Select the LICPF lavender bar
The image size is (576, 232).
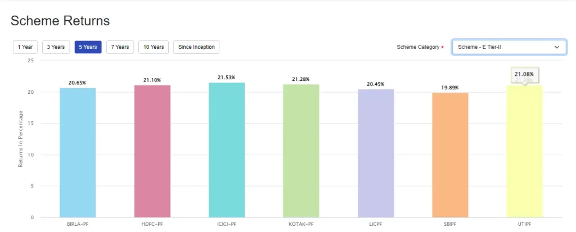376,153
